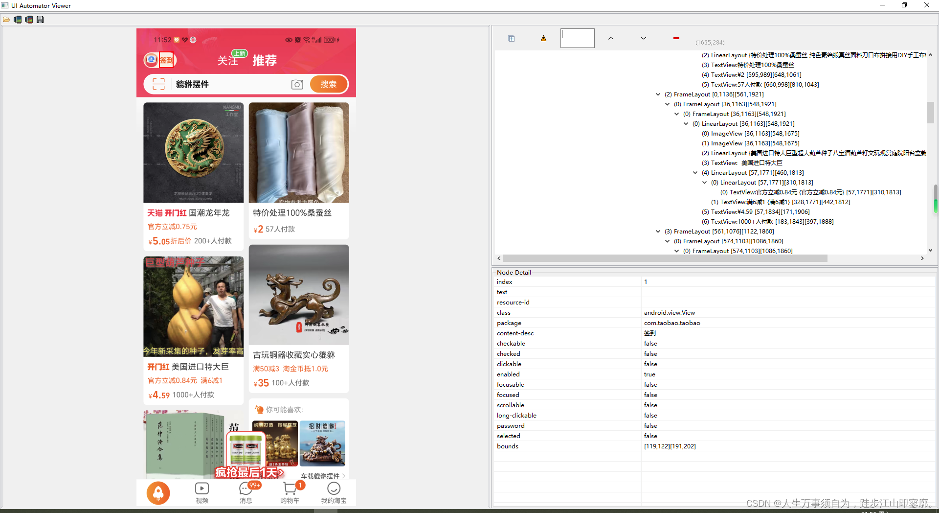Click the tree scroll-right arrow

pyautogui.click(x=922, y=258)
